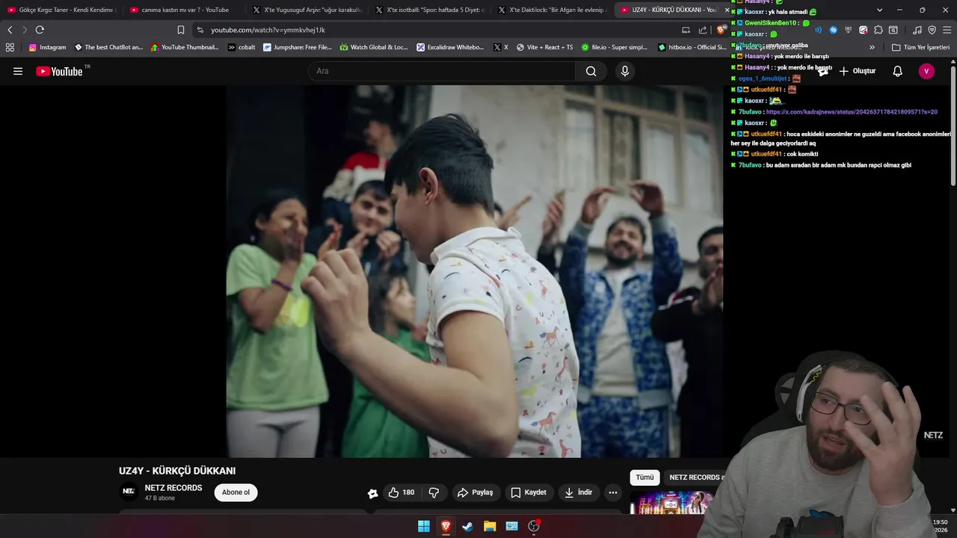This screenshot has height=538, width=957.
Task: Select the Tümü filter chip
Action: point(644,477)
